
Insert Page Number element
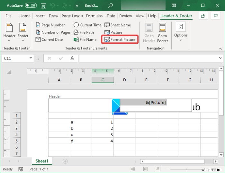coord(50,25)
